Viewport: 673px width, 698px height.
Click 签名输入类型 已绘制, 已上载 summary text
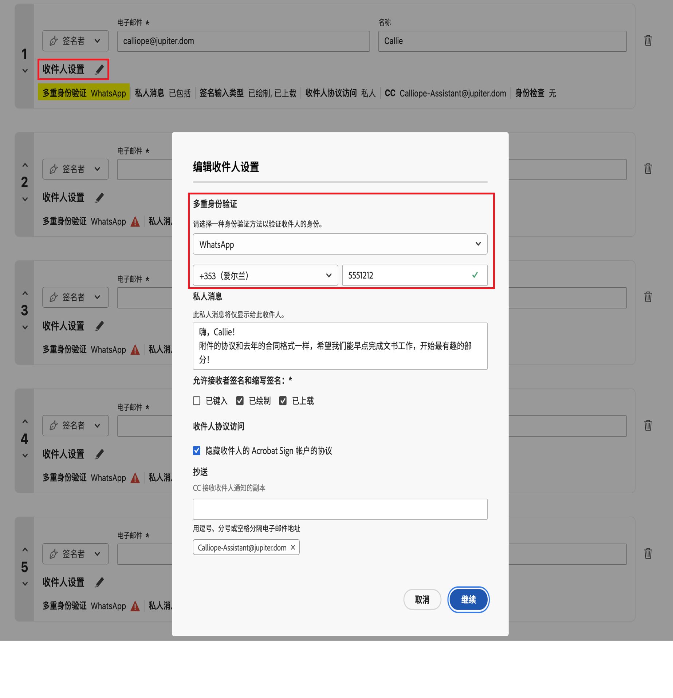click(x=248, y=93)
